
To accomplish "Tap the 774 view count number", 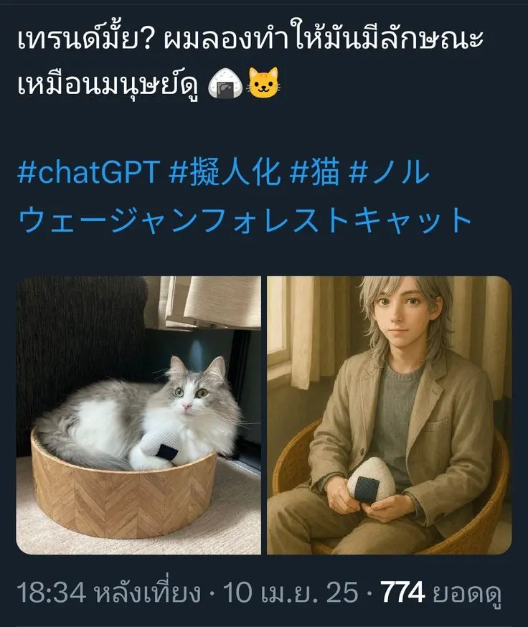I will pyautogui.click(x=402, y=593).
